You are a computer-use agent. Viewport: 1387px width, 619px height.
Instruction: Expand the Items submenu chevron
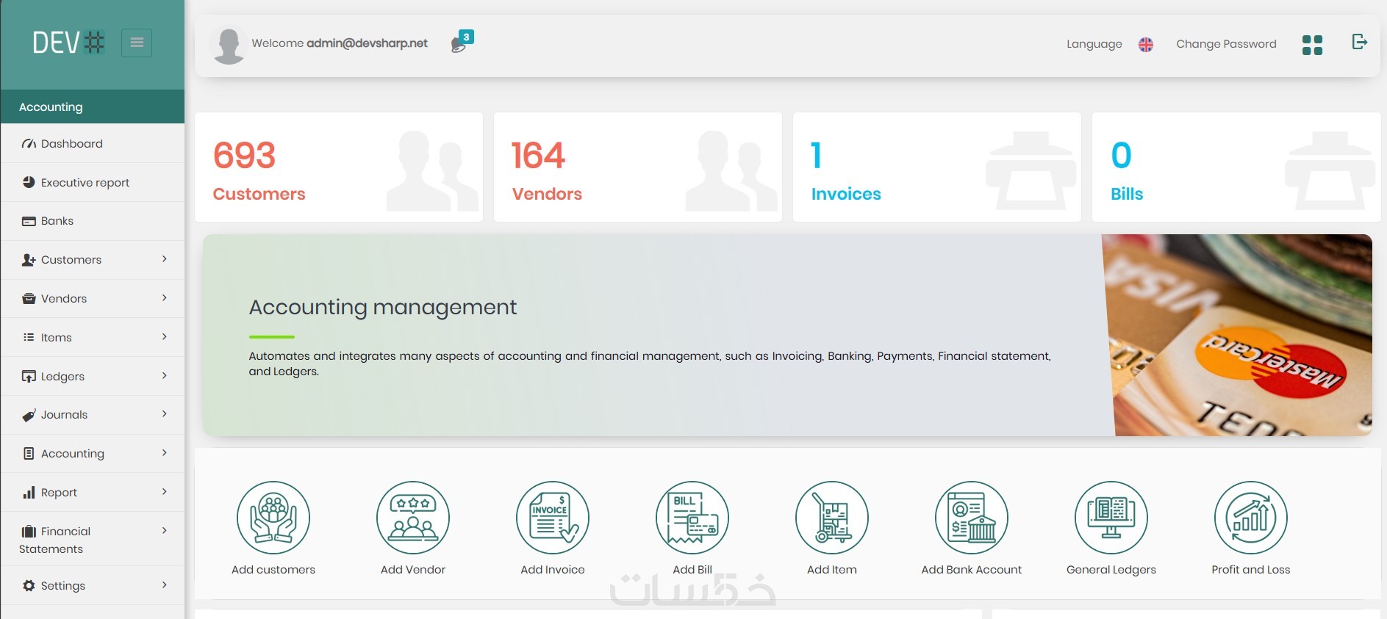(165, 337)
